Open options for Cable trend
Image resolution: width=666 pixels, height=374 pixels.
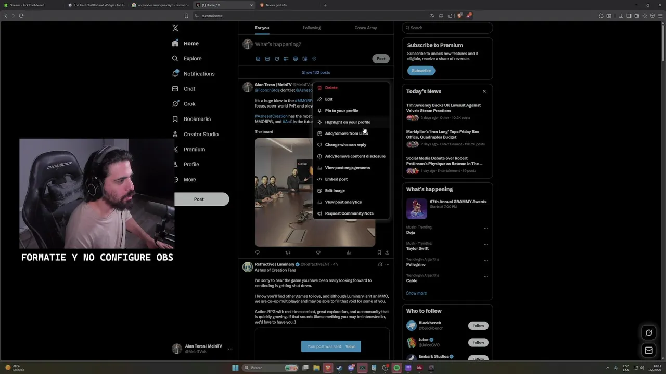[486, 276]
